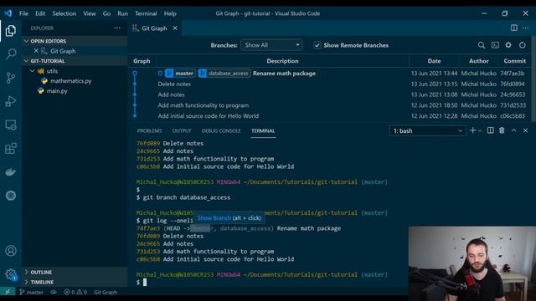Open editor More Actions ellipsis
The width and height of the screenshot is (536, 301).
click(x=525, y=28)
